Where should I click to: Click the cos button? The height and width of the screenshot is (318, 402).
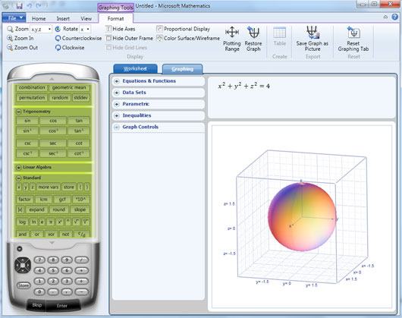(53, 121)
